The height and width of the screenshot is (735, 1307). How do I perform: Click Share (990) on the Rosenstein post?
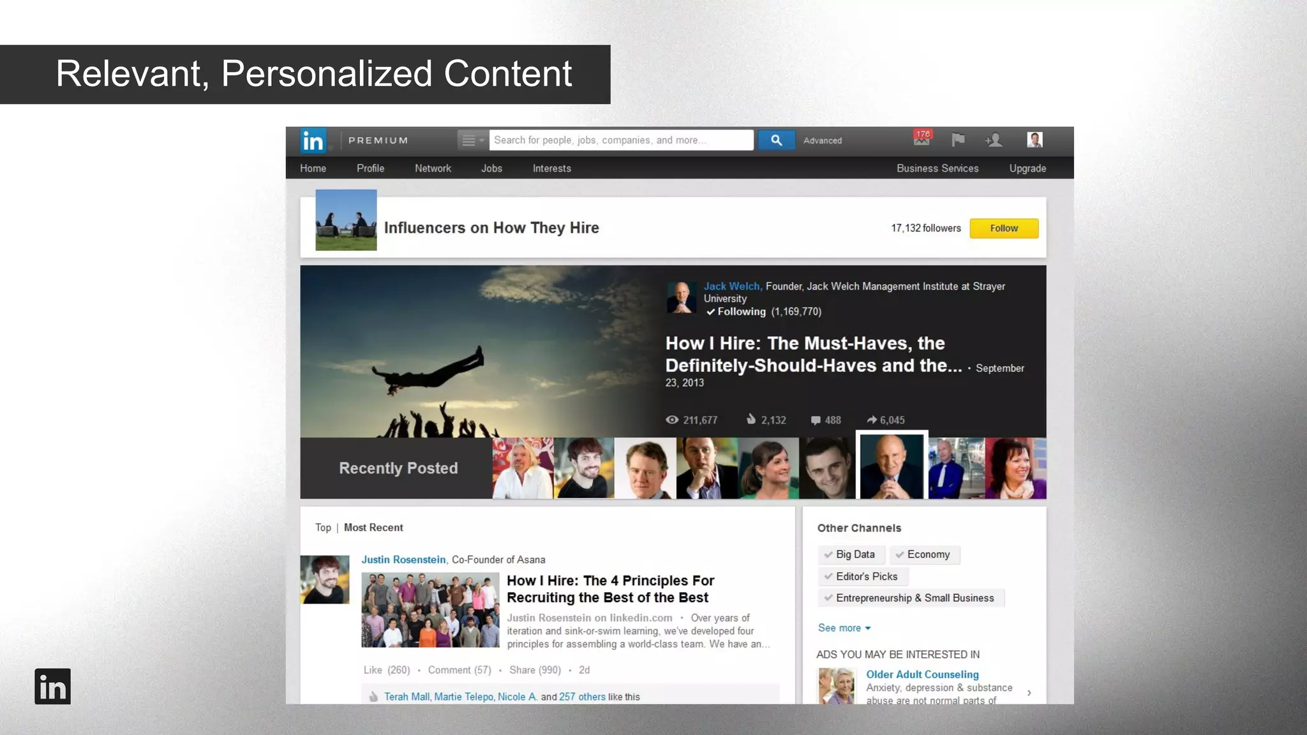point(535,670)
